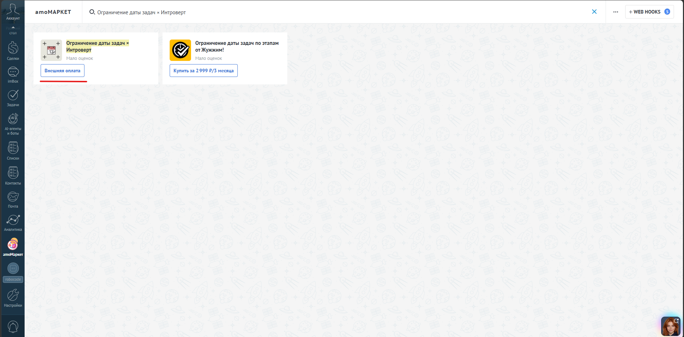Click Купить за 2 999 ₽/3 месяца button

[x=204, y=71]
